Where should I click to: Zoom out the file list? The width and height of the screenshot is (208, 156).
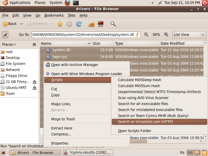click(x=146, y=35)
